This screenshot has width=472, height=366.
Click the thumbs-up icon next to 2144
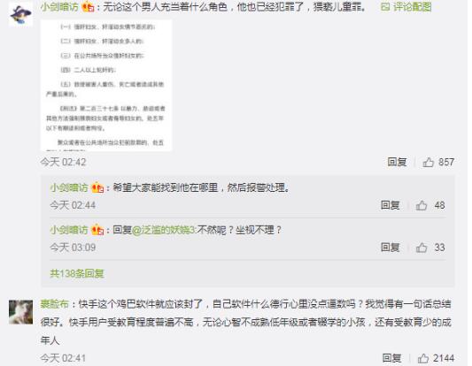coord(423,358)
